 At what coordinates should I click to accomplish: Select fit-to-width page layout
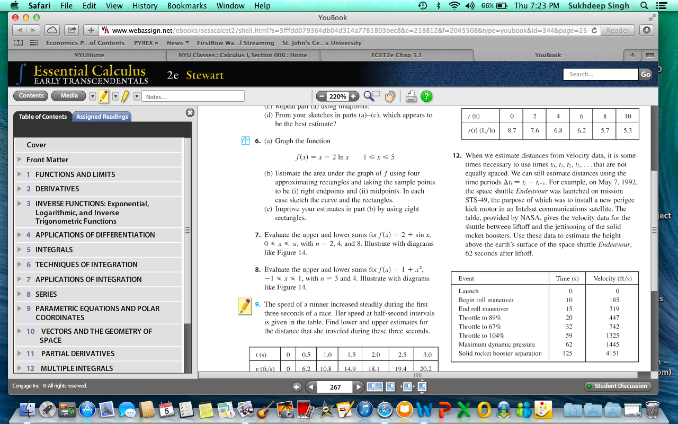407,387
